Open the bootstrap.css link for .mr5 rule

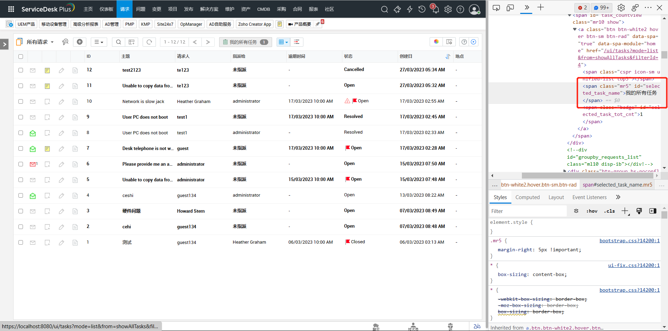[629, 241]
